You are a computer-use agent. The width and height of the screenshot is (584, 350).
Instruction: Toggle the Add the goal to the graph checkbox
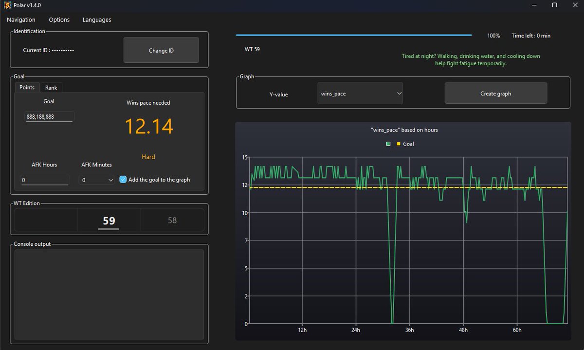coord(123,180)
